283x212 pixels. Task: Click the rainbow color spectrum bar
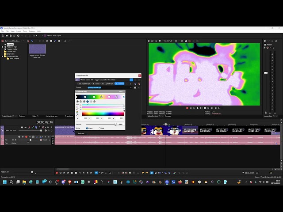[x=103, y=114]
